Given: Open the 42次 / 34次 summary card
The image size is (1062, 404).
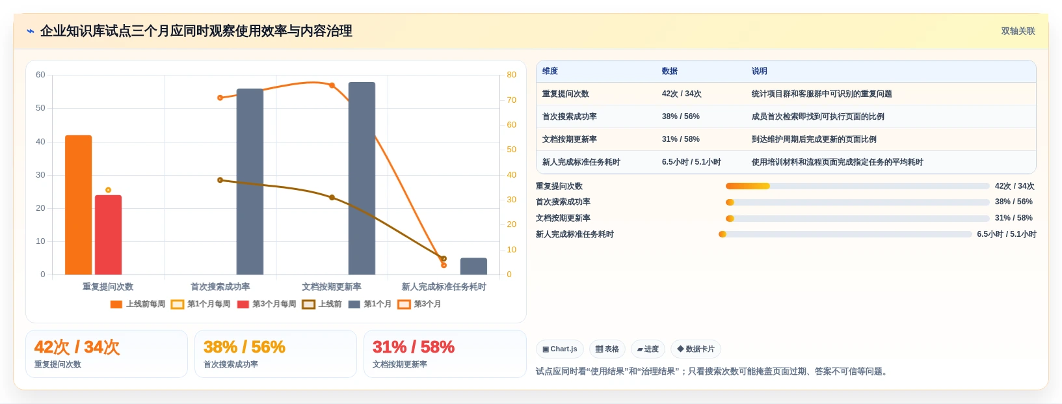Looking at the screenshot, I should (107, 354).
